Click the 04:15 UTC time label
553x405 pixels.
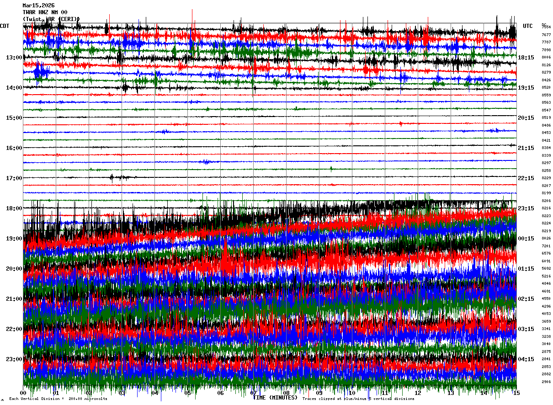[526, 359]
